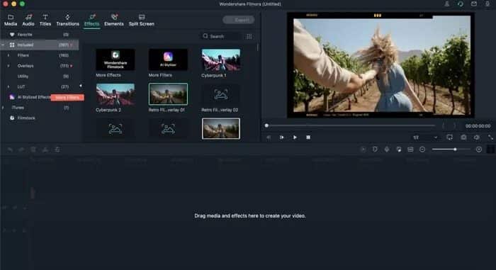Image resolution: width=496 pixels, height=270 pixels.
Task: Go to the Titles tab
Action: point(45,20)
